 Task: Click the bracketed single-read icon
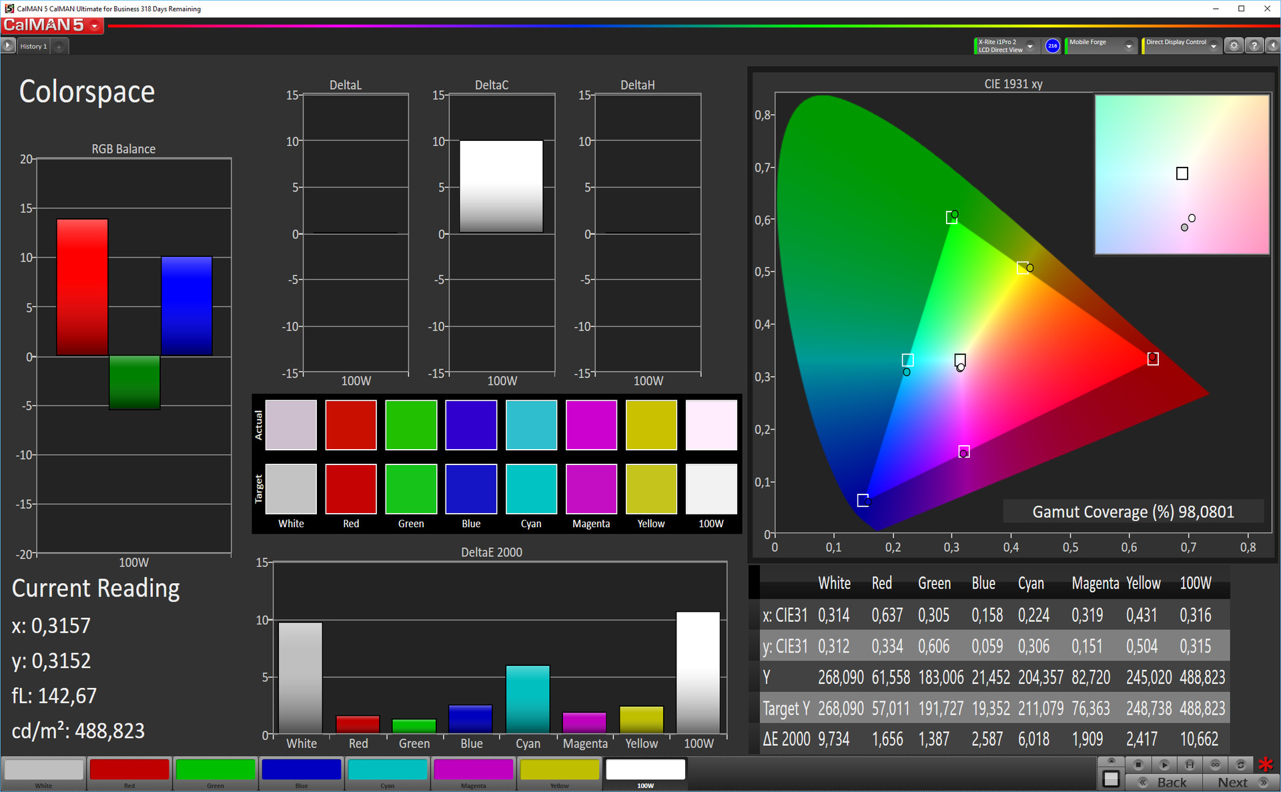1190,765
